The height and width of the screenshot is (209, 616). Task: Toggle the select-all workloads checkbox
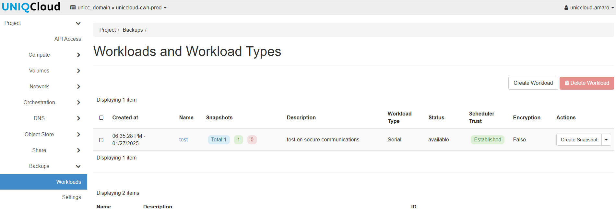pyautogui.click(x=101, y=118)
